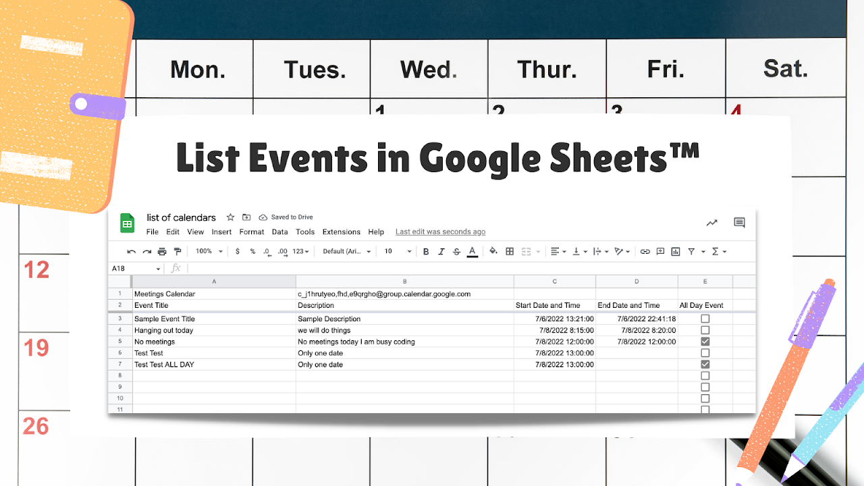Click the Saved to Drive cloud status
This screenshot has width=864, height=486.
pyautogui.click(x=286, y=217)
